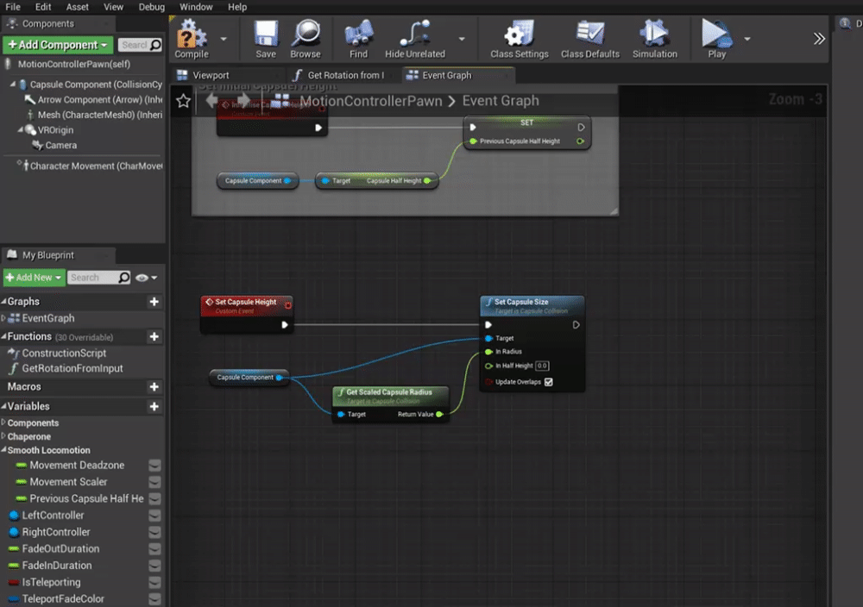
Task: Add a new graph with plus icon
Action: pyautogui.click(x=154, y=301)
